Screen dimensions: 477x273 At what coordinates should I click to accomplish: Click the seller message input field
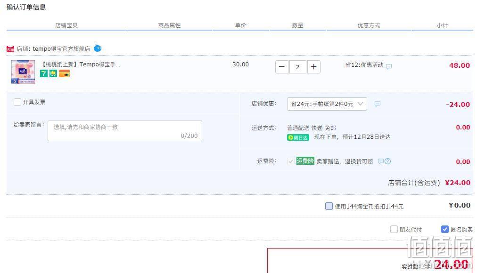[x=125, y=131]
